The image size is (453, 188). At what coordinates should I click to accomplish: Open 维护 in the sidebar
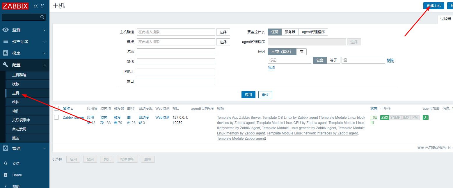(x=16, y=102)
